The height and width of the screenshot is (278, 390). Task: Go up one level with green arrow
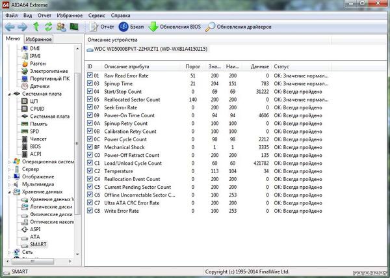(x=36, y=27)
